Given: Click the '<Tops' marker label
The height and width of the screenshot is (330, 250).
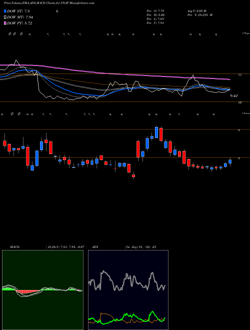Looking at the screenshot, I should pyautogui.click(x=245, y=33).
